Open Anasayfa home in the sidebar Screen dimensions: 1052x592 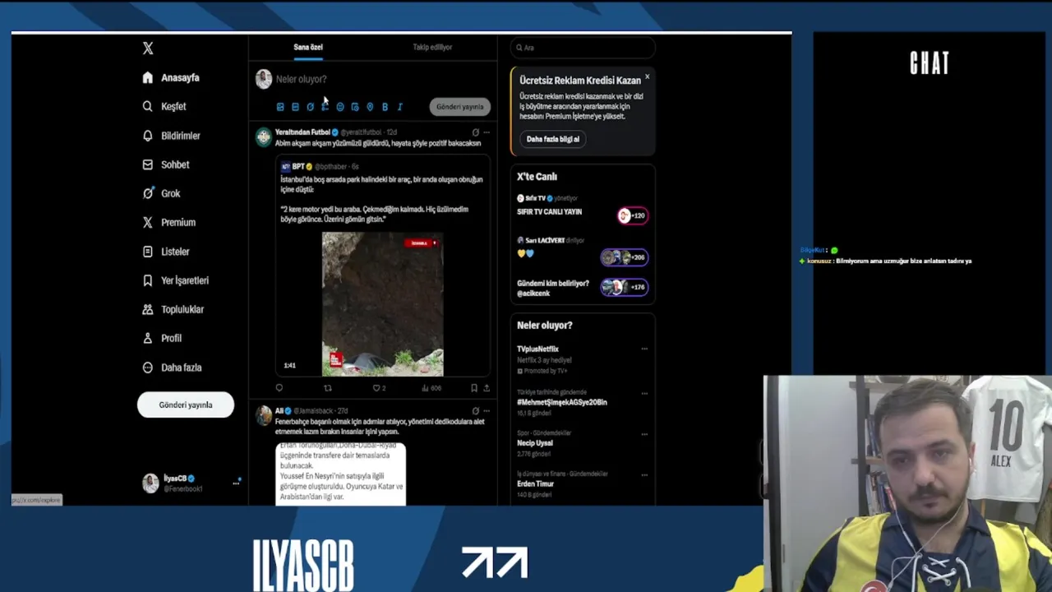[171, 77]
